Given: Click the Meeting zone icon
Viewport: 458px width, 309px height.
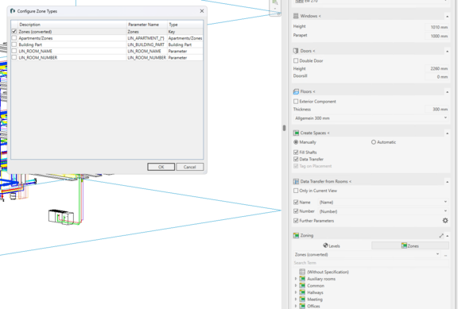Looking at the screenshot, I should (x=302, y=299).
